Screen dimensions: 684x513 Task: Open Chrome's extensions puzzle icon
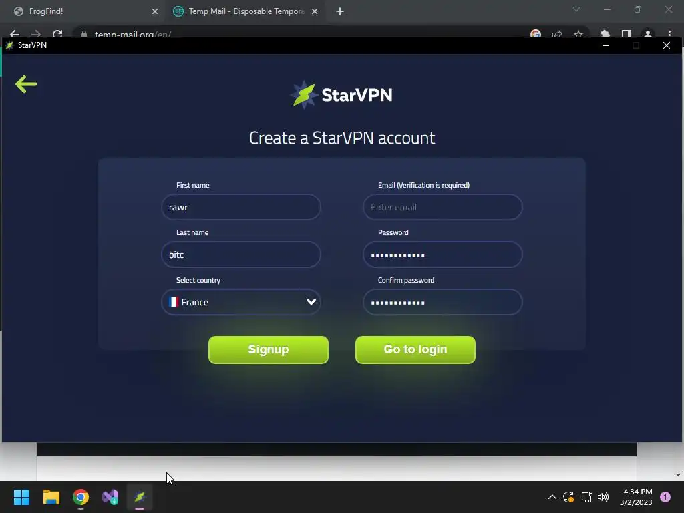pyautogui.click(x=605, y=34)
